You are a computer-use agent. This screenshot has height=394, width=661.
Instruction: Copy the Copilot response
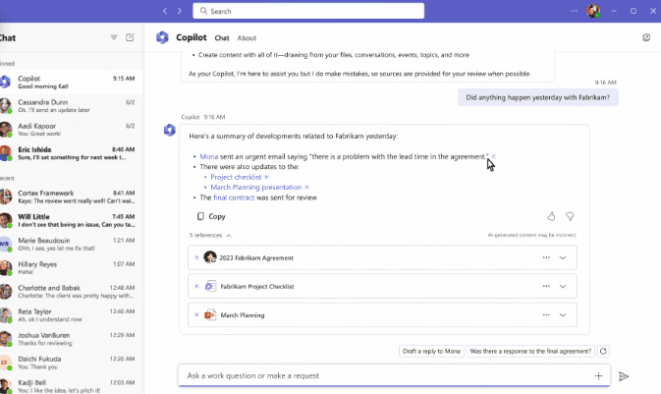tap(211, 216)
